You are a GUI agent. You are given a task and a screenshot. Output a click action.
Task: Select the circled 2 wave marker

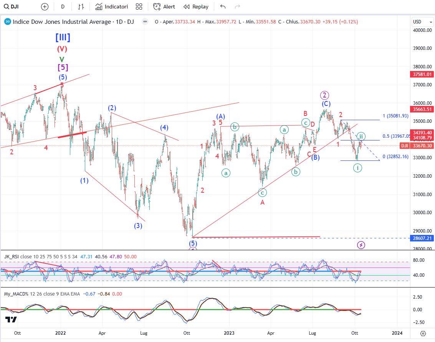pyautogui.click(x=324, y=96)
